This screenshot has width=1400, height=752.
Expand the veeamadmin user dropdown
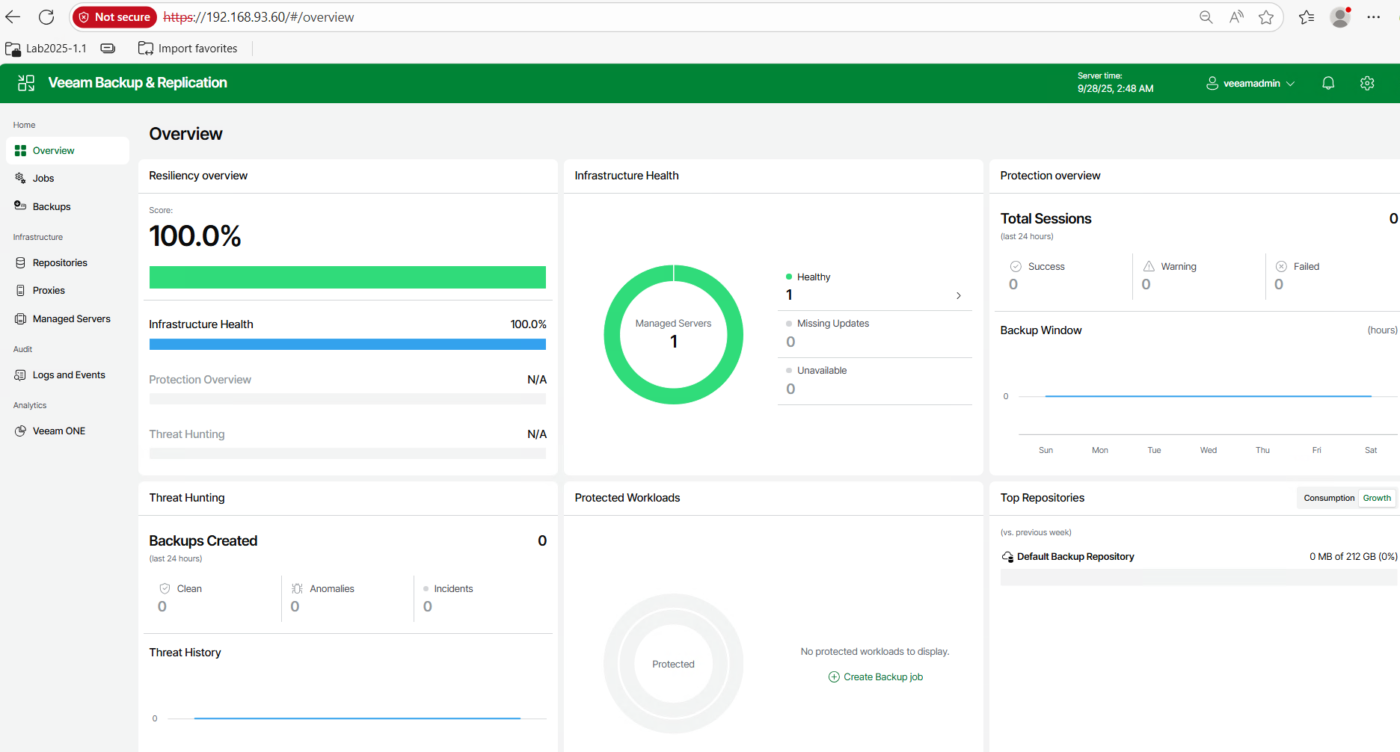(x=1250, y=84)
